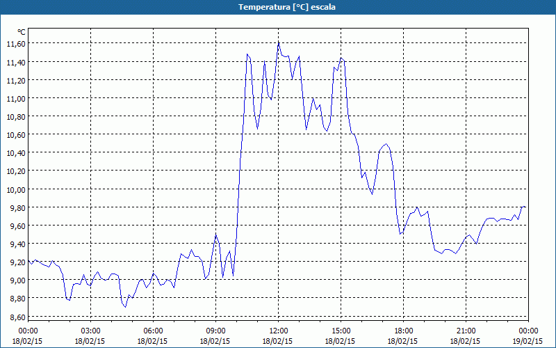Select the 10,80 y-axis label
556x348 pixels.
tap(16, 116)
